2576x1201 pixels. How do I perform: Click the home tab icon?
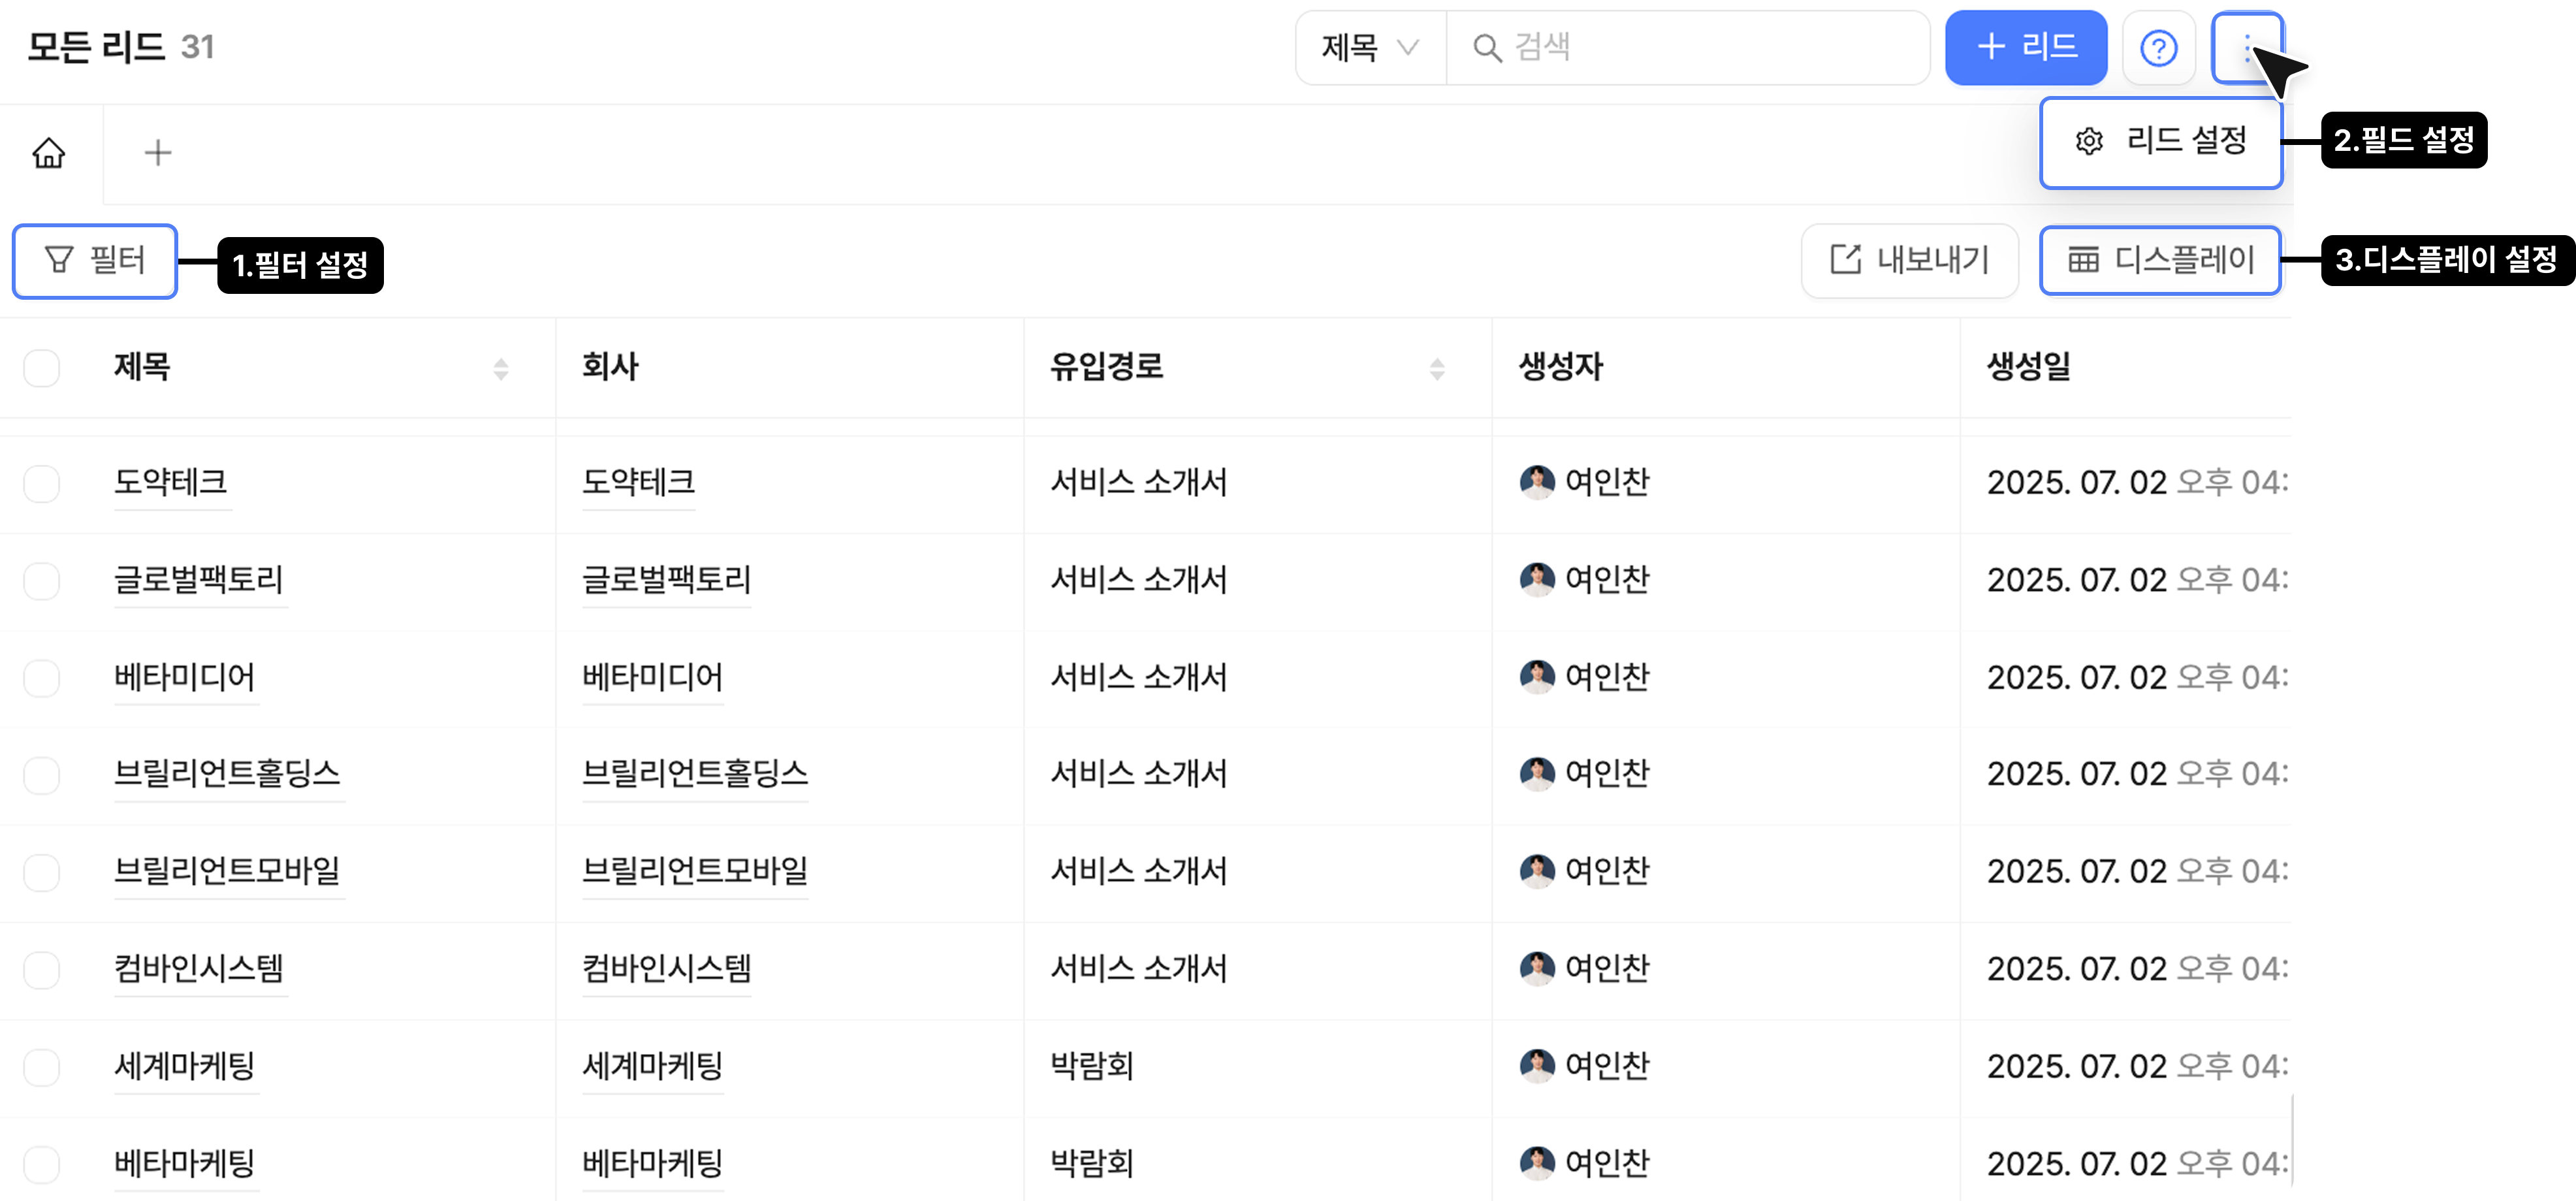click(48, 153)
